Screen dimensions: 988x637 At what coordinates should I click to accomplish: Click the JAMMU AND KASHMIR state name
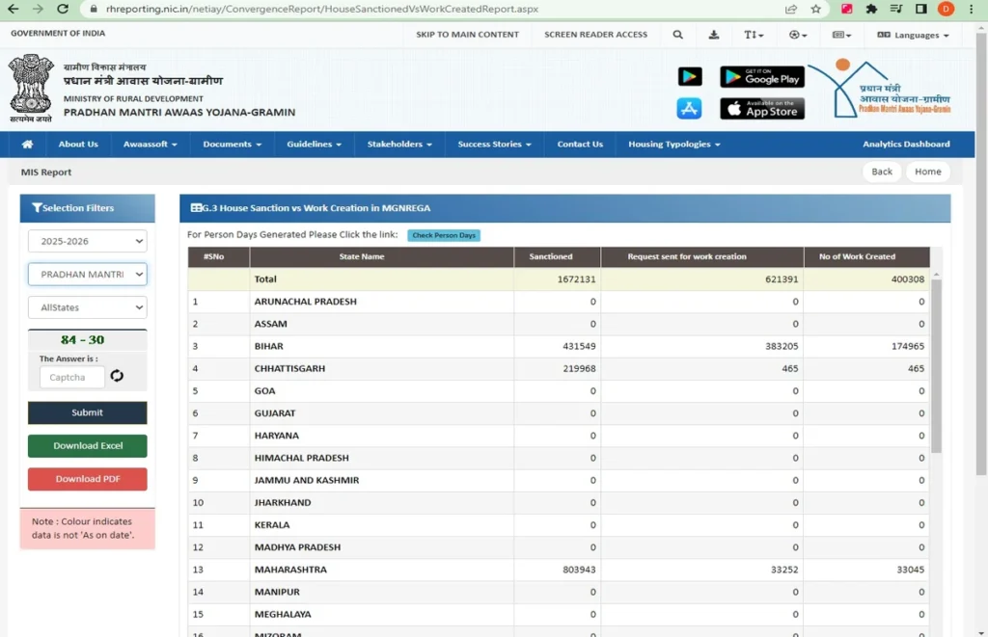point(307,480)
